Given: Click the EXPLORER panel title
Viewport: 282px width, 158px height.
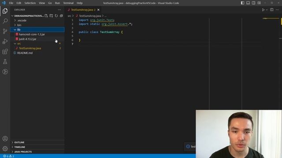Looking at the screenshot, I should tap(19, 10).
